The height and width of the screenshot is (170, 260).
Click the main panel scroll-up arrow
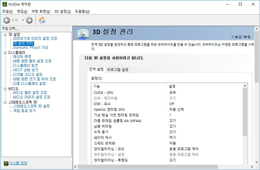257,29
